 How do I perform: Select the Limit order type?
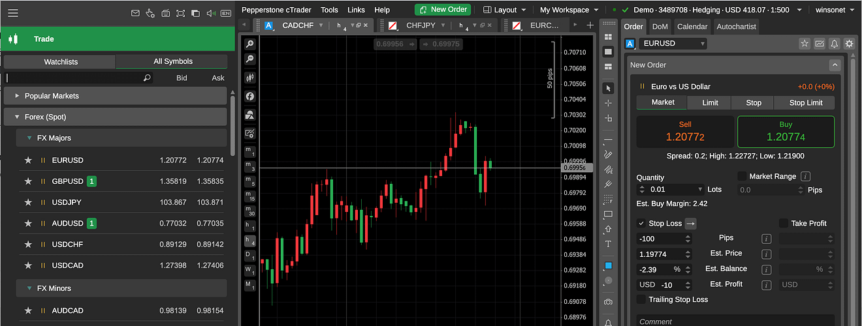(710, 102)
